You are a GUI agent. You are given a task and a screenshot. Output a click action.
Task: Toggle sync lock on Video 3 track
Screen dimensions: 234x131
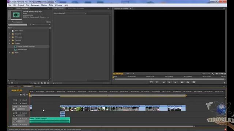16,100
